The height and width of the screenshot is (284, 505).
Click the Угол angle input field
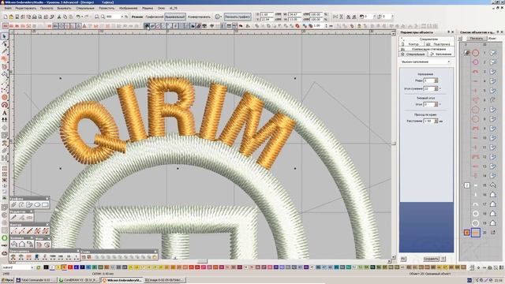pyautogui.click(x=428, y=104)
